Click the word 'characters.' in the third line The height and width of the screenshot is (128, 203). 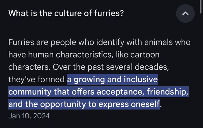(29, 67)
